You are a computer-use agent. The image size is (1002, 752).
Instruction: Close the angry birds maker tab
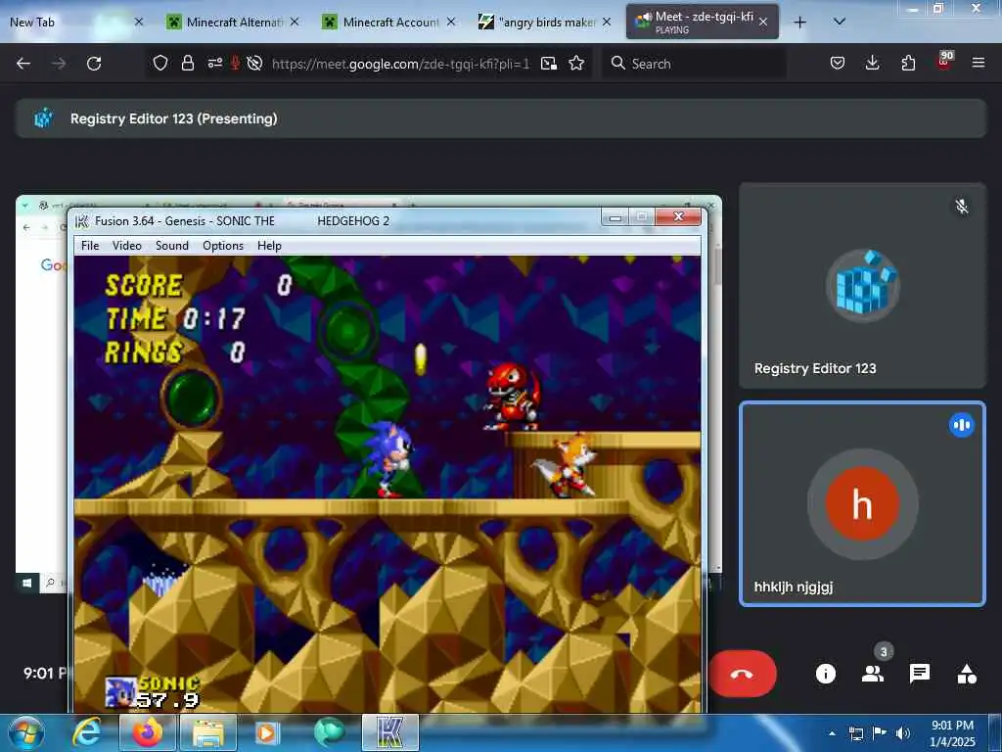tap(607, 22)
